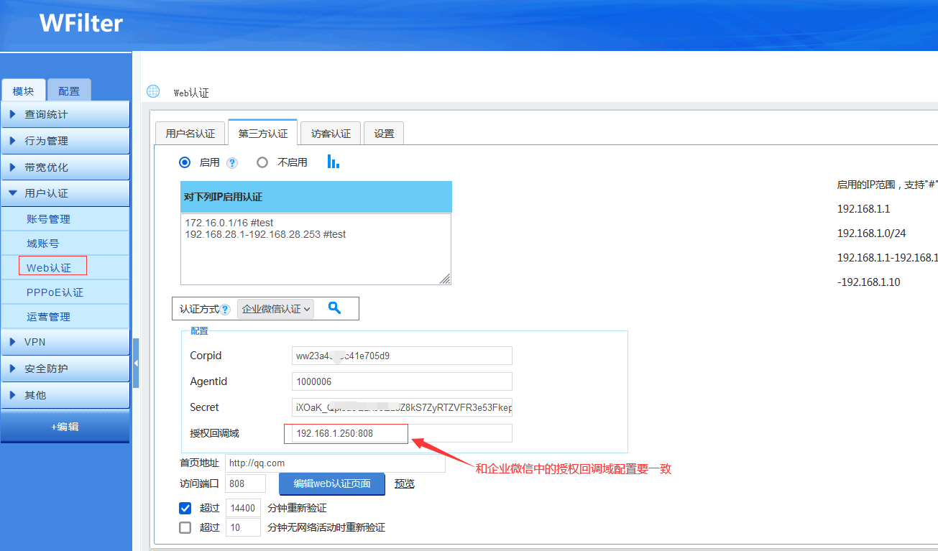Uncheck 超过 14400 分钟重新验证 checkbox
Image resolution: width=938 pixels, height=551 pixels.
(x=185, y=509)
